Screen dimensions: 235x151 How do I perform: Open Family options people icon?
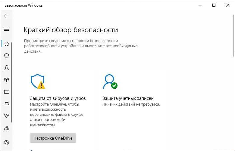(x=7, y=128)
